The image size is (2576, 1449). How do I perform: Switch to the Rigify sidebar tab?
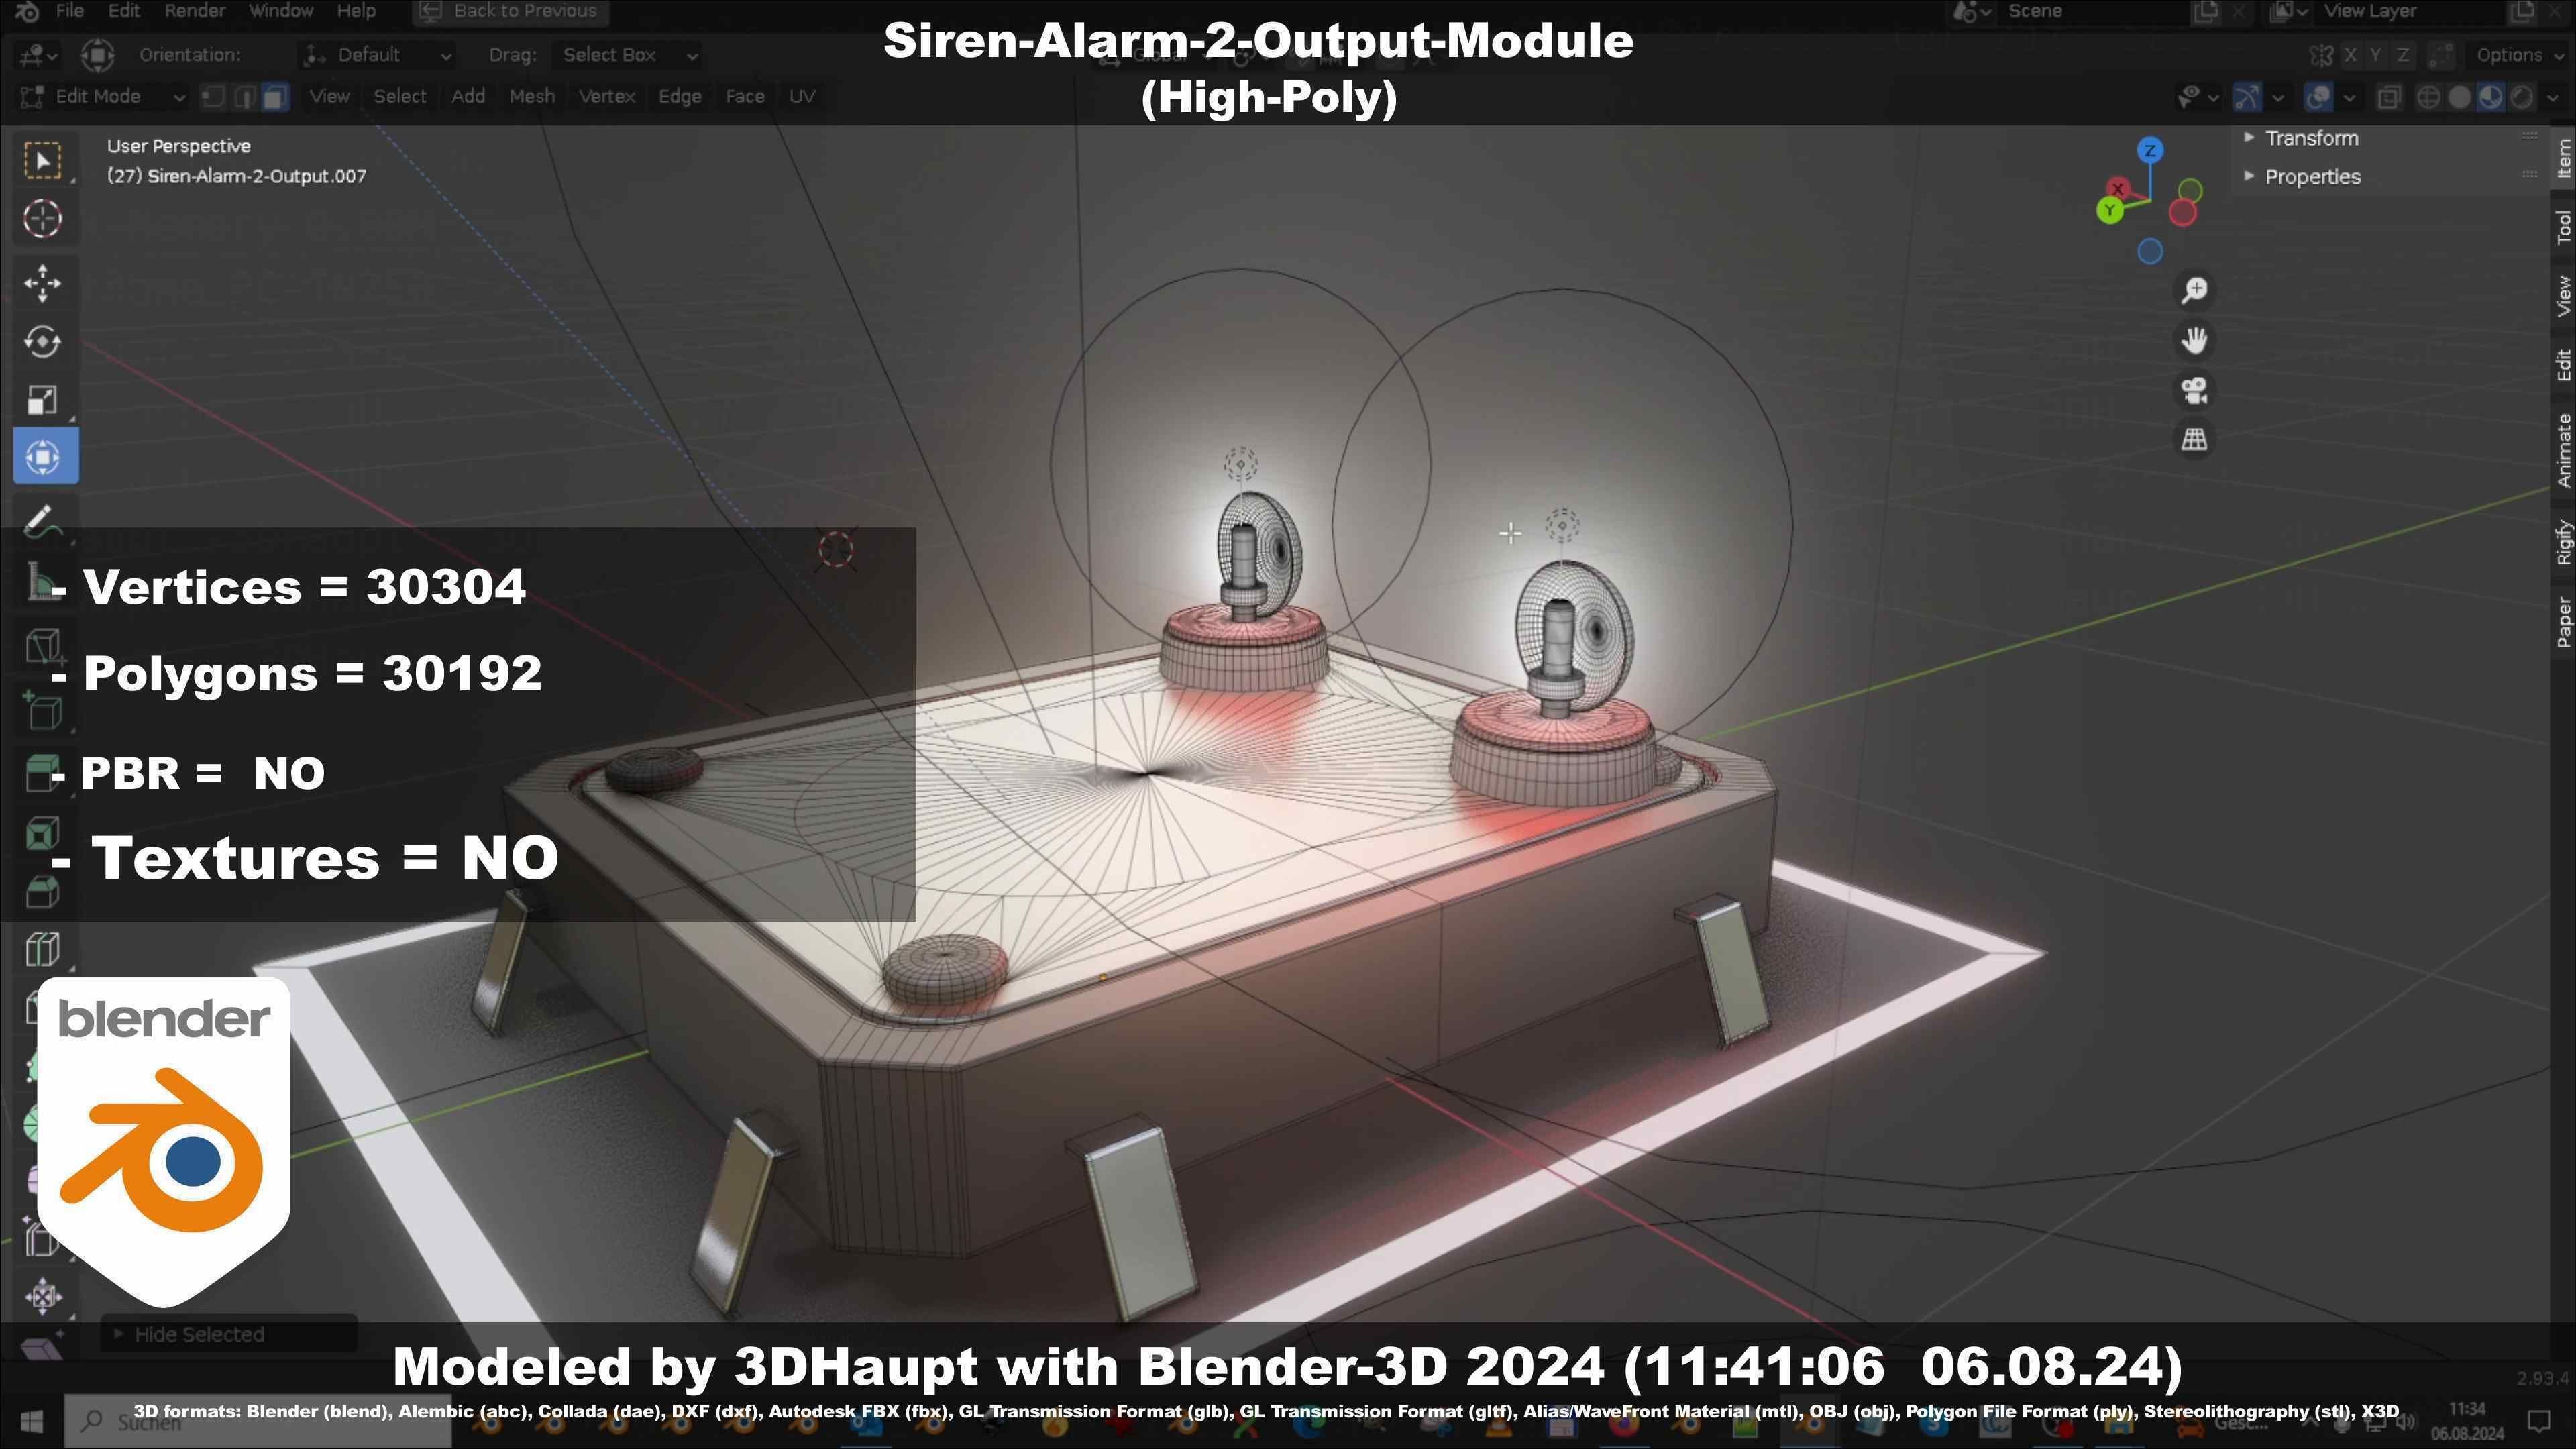tap(2564, 542)
